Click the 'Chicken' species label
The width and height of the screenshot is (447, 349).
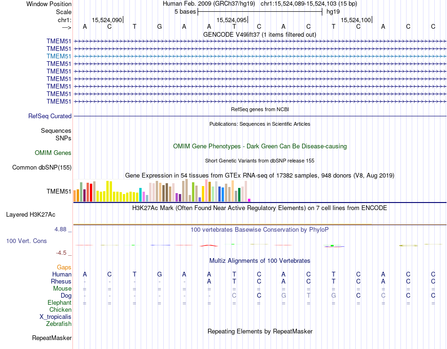click(60, 309)
